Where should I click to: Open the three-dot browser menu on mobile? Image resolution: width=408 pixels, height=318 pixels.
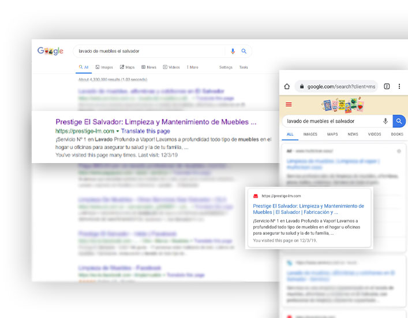(399, 86)
